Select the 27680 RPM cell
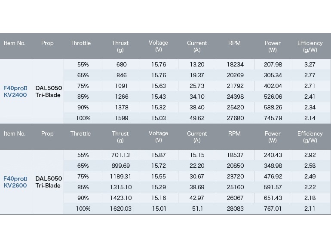The height and width of the screenshot is (248, 331). 235,118
